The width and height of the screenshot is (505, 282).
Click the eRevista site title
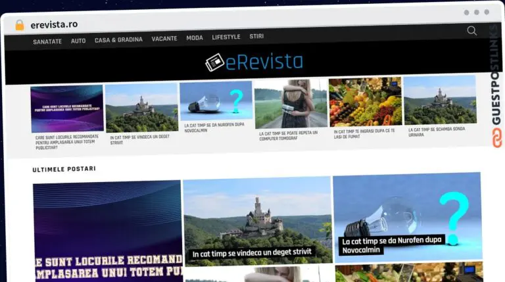click(264, 62)
